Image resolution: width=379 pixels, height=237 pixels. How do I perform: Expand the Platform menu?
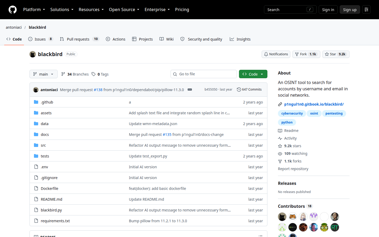pyautogui.click(x=34, y=9)
